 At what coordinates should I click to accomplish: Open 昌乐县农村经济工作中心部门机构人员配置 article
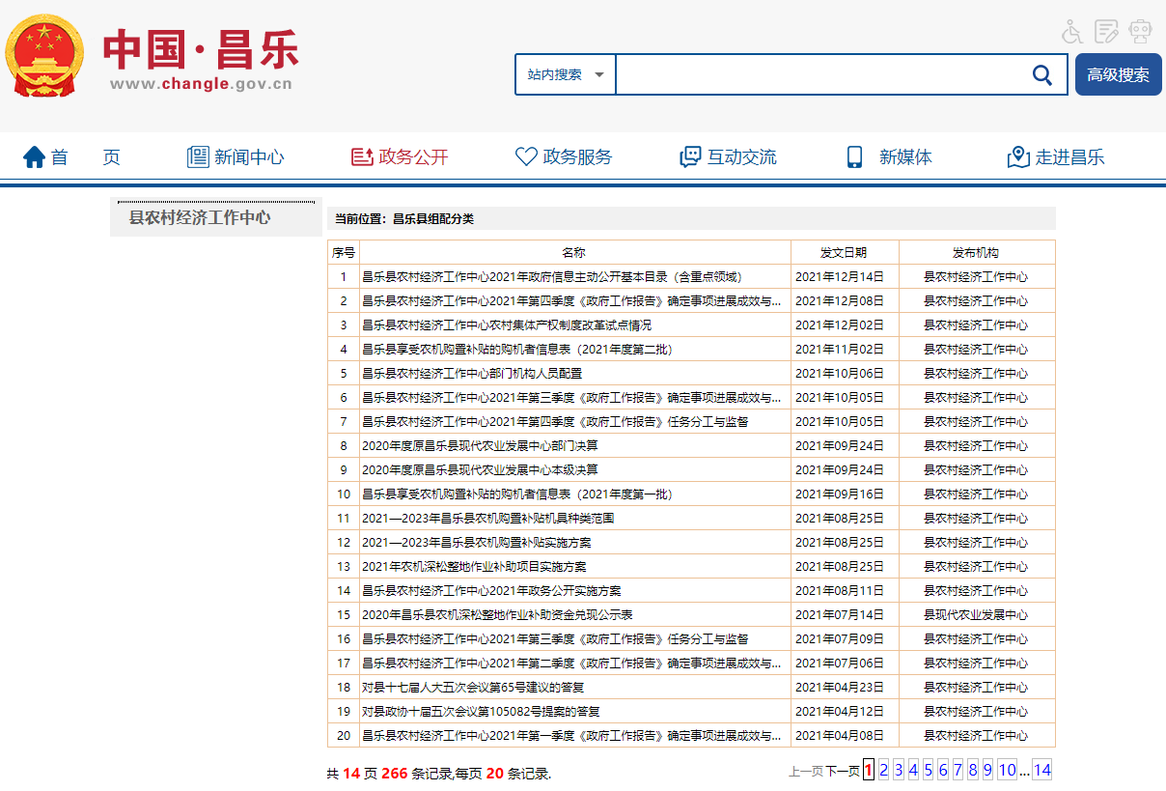[472, 373]
